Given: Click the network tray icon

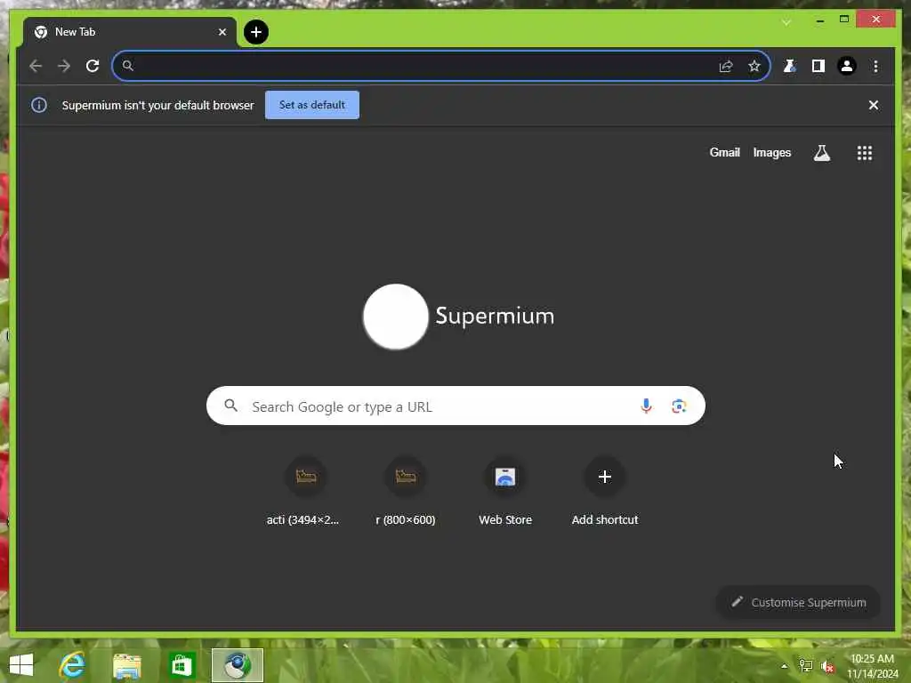Looking at the screenshot, I should 805,665.
